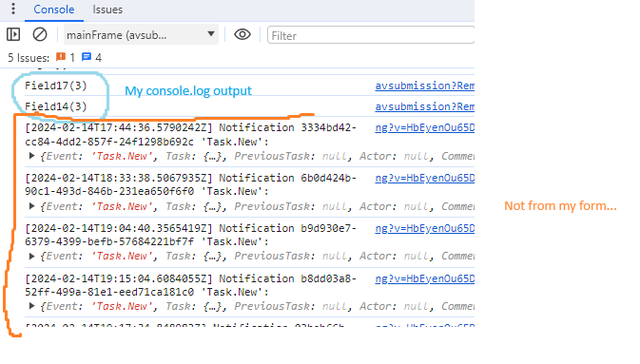
Task: Expand the object under the 18:33:38 notification
Action: 31,206
